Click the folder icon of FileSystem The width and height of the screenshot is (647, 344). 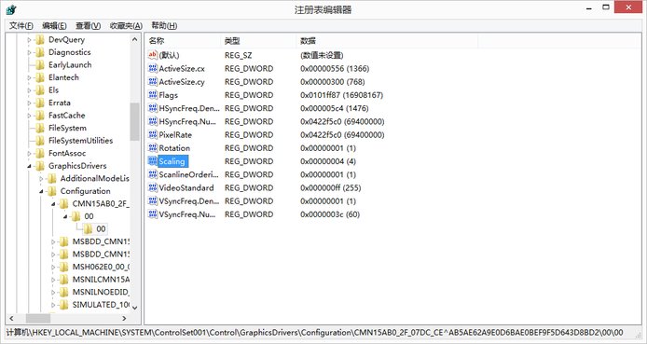pos(40,128)
